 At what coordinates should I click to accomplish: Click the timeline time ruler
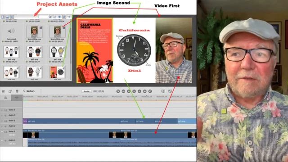109,97
